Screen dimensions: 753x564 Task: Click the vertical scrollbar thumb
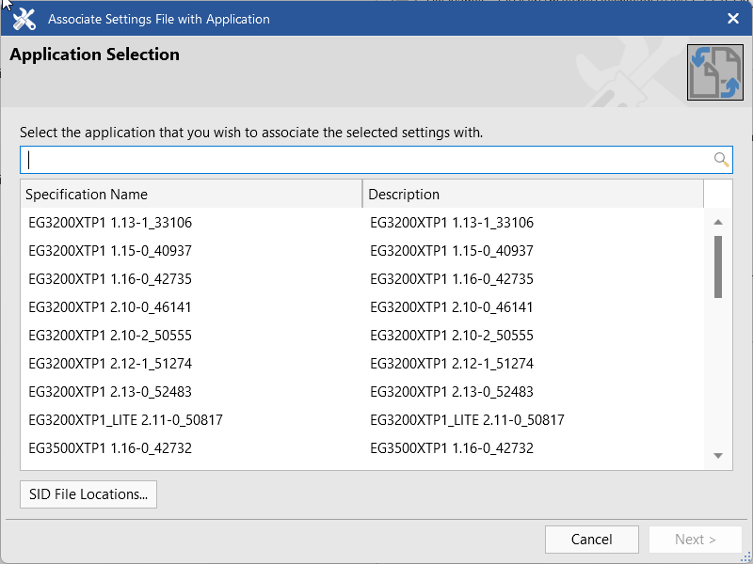click(x=718, y=266)
